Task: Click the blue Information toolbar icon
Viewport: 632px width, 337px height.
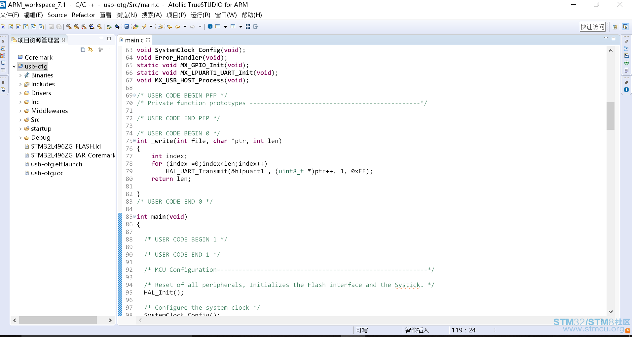Action: click(210, 27)
